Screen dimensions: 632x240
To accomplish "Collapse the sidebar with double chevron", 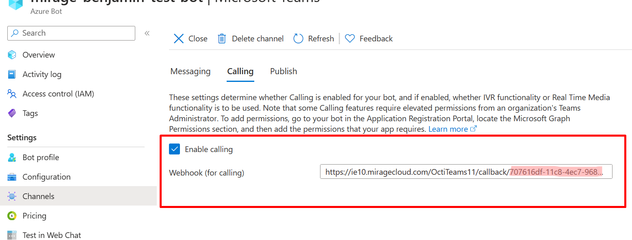I will point(147,33).
